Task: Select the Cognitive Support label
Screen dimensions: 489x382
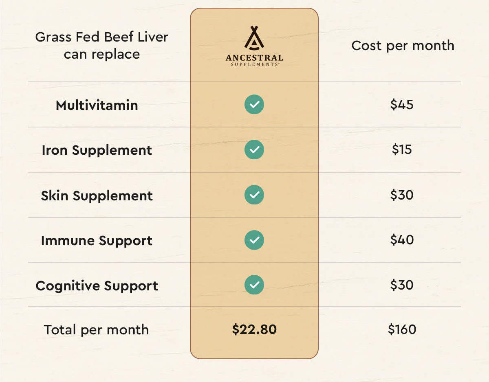Action: click(97, 285)
